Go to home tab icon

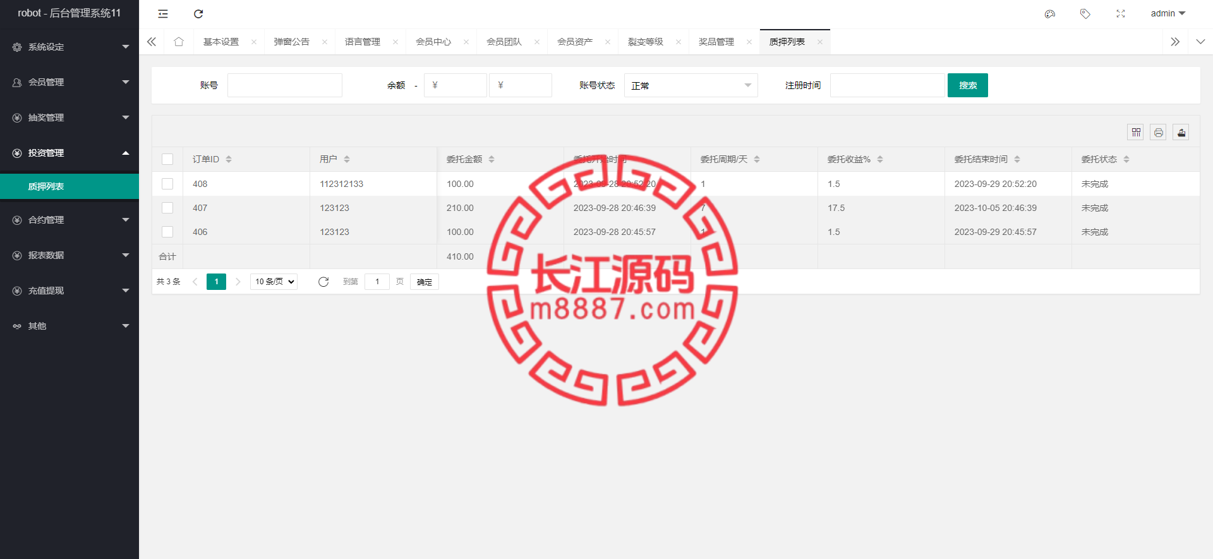[179, 42]
